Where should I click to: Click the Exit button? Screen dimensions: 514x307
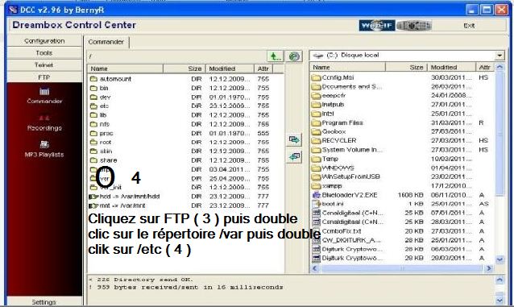pyautogui.click(x=469, y=26)
